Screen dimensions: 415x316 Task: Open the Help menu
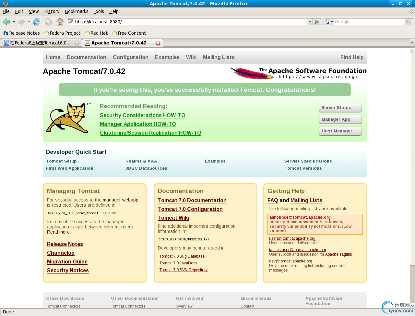point(114,11)
